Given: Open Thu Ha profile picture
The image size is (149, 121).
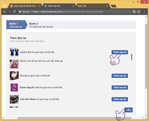Looking at the screenshot, I should click(14, 76).
